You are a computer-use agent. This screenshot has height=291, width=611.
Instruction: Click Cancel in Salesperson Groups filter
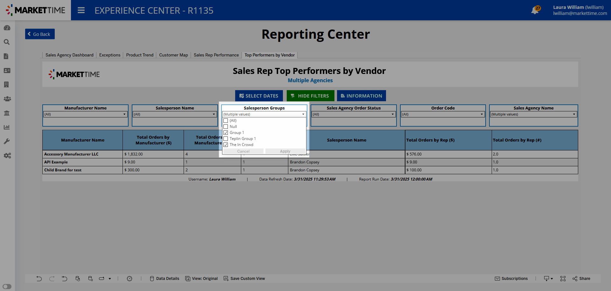coord(243,151)
